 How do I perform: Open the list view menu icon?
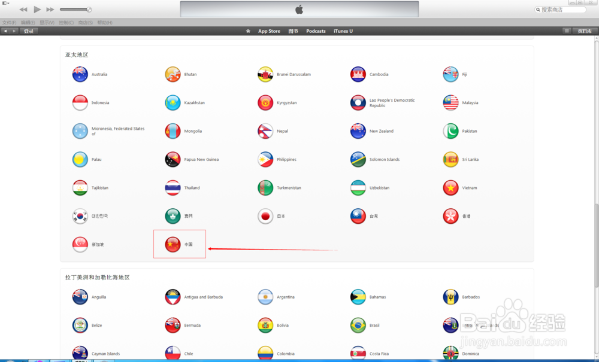[567, 31]
